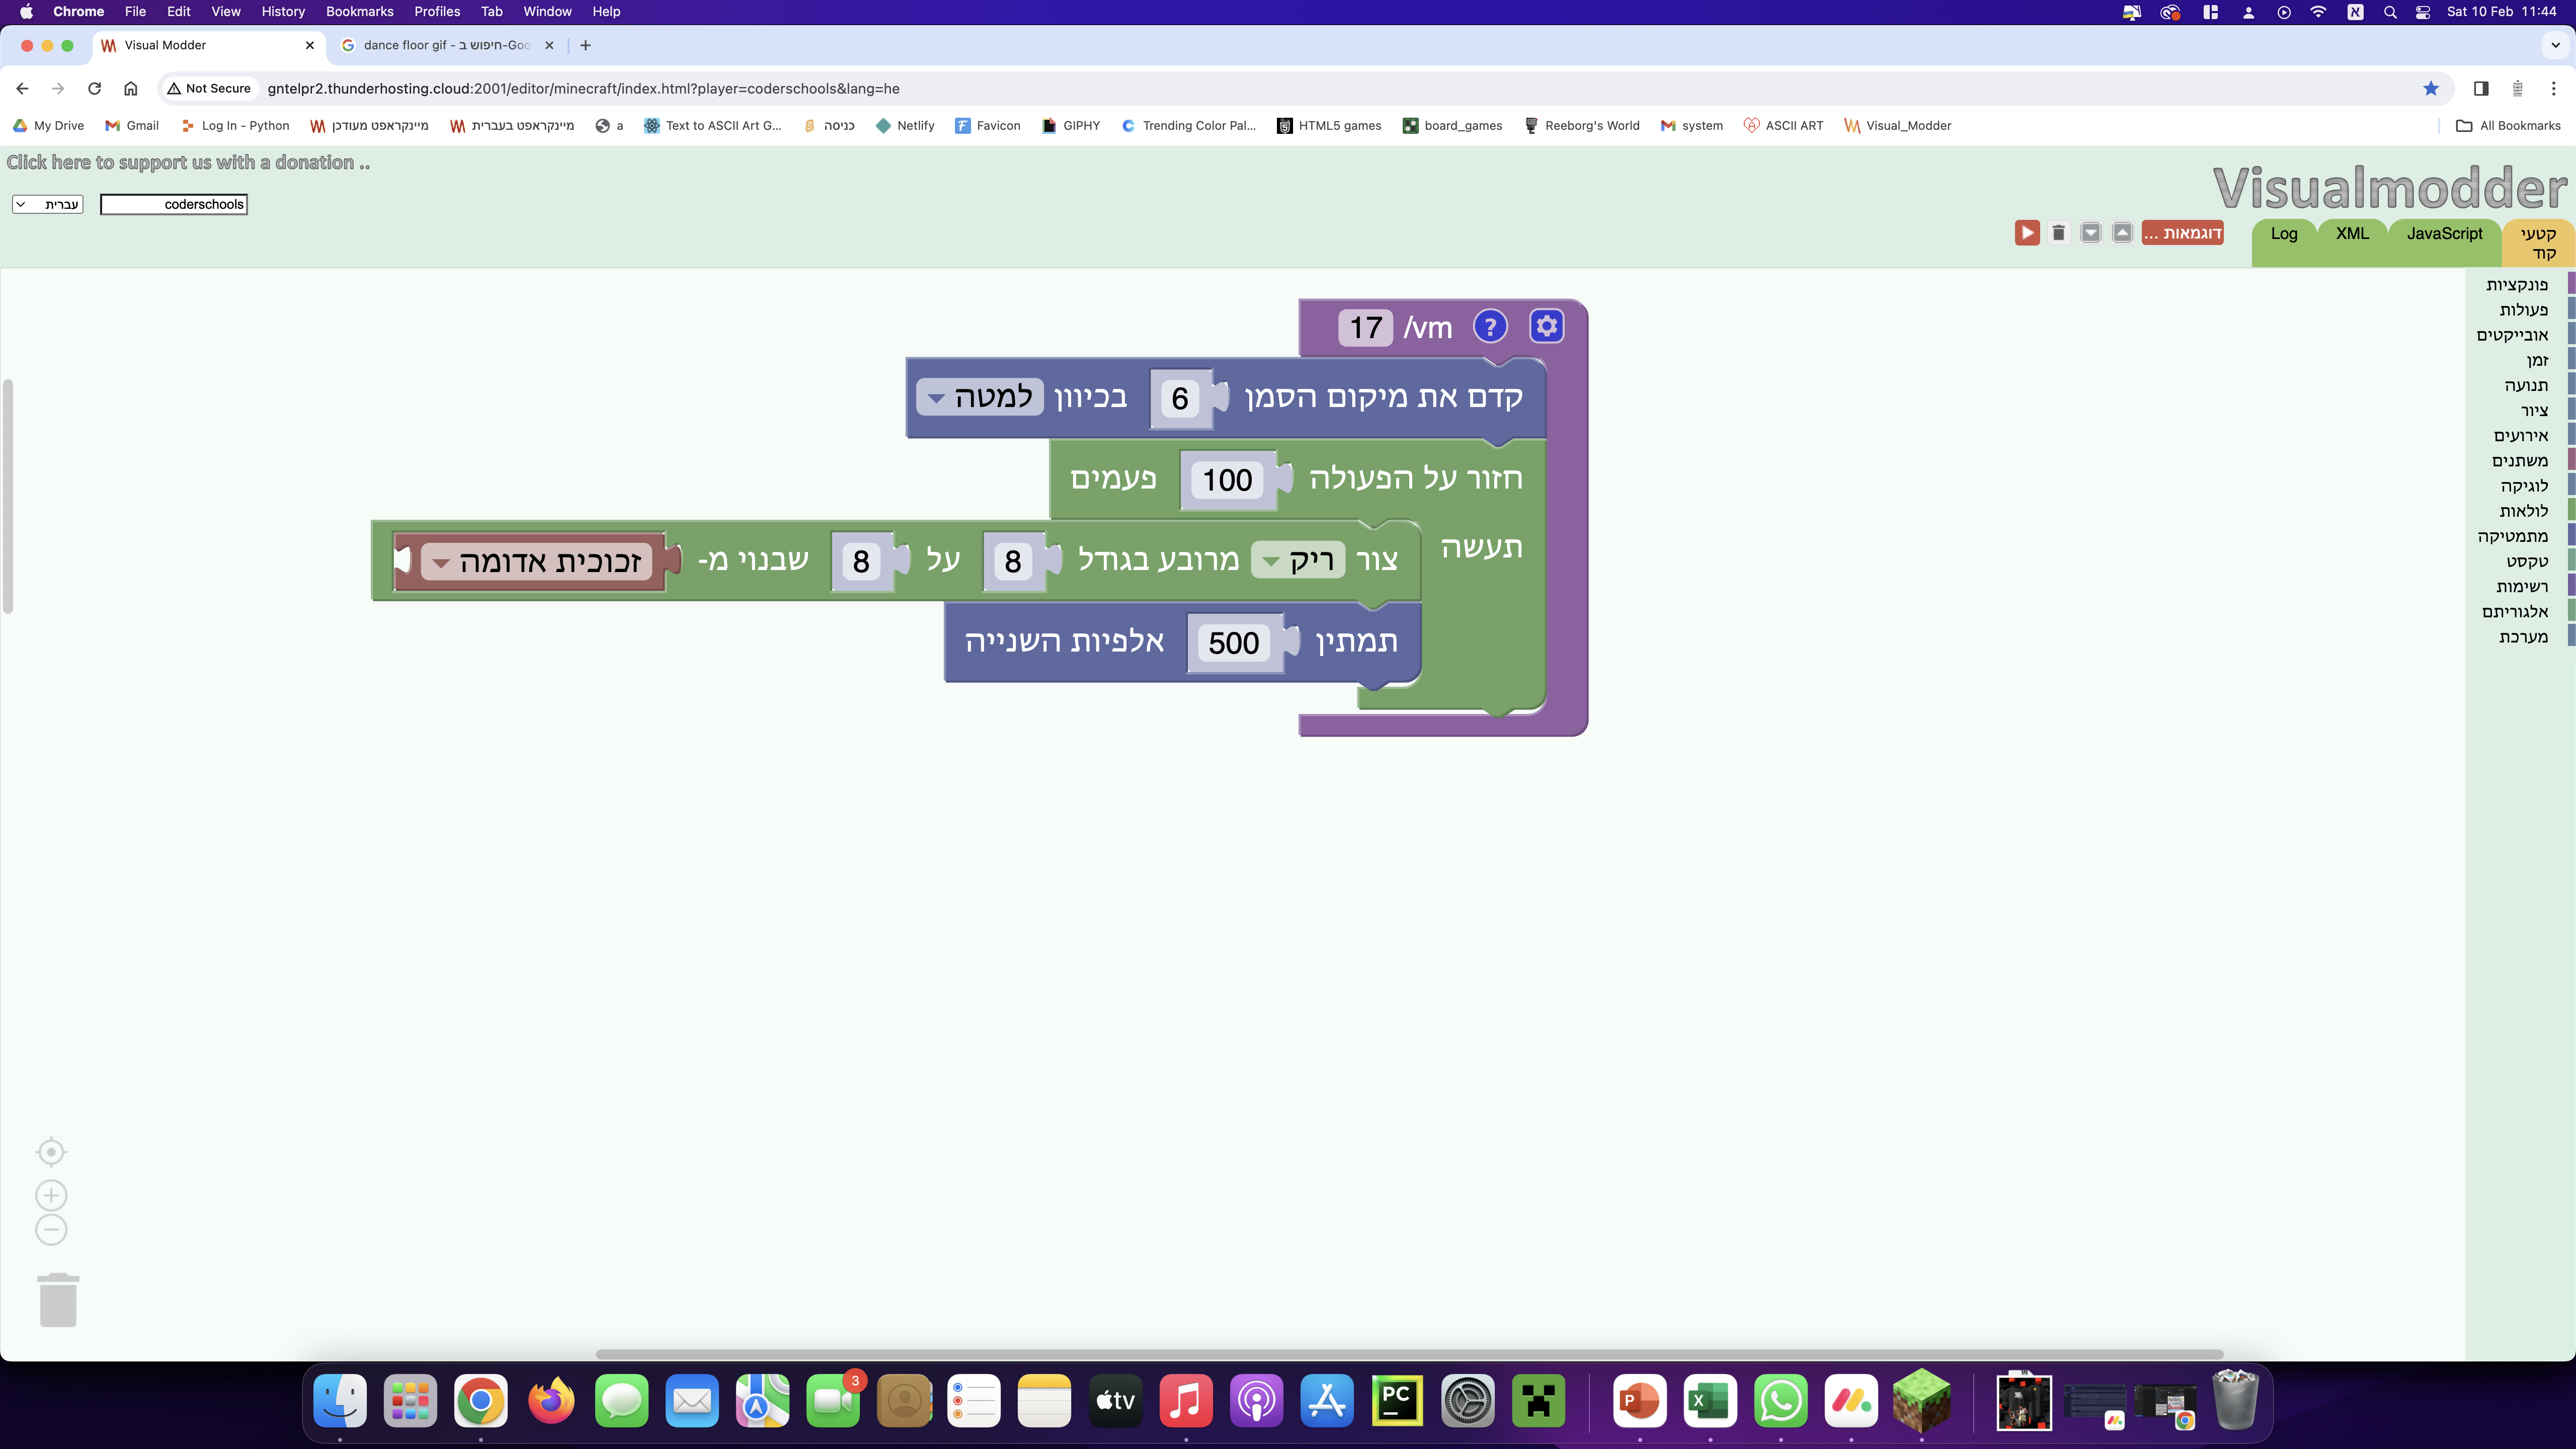Click the toolbar trash icon beside play
This screenshot has width=2576, height=1449.
coord(2058,233)
